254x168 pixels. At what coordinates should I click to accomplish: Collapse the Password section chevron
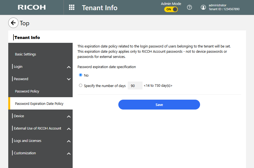(69, 79)
